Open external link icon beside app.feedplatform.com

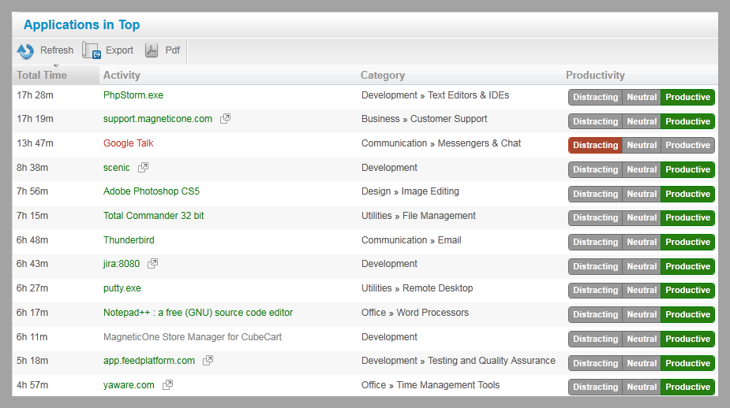pyautogui.click(x=208, y=360)
